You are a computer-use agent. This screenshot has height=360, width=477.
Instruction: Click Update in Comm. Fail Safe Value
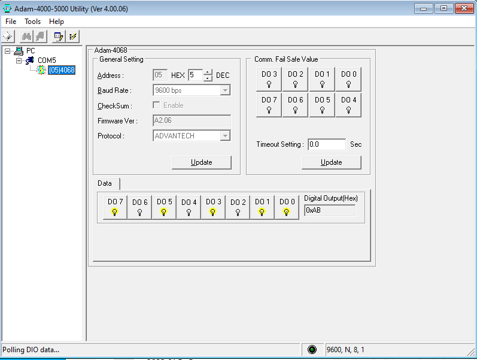332,162
